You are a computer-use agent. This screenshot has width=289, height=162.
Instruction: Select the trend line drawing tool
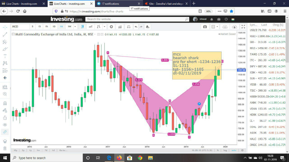click(5, 34)
